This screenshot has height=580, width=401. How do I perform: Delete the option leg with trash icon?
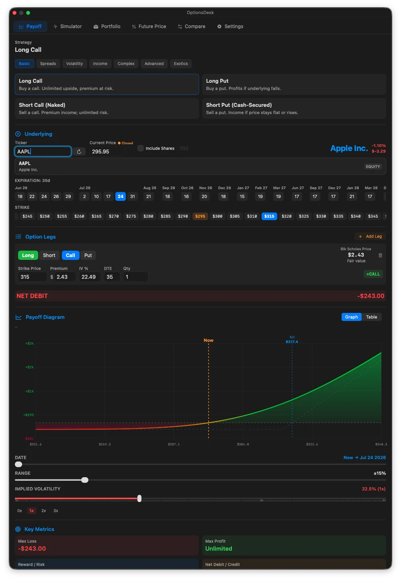pyautogui.click(x=380, y=255)
